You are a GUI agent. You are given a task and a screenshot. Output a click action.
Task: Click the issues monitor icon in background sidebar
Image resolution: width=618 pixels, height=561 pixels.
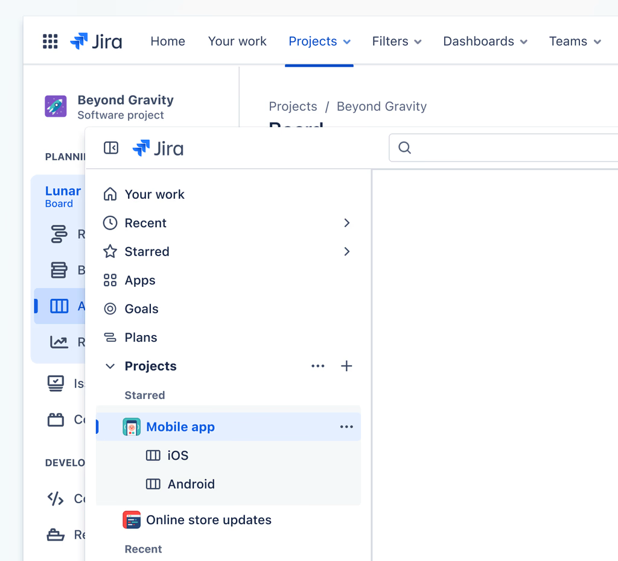[56, 383]
